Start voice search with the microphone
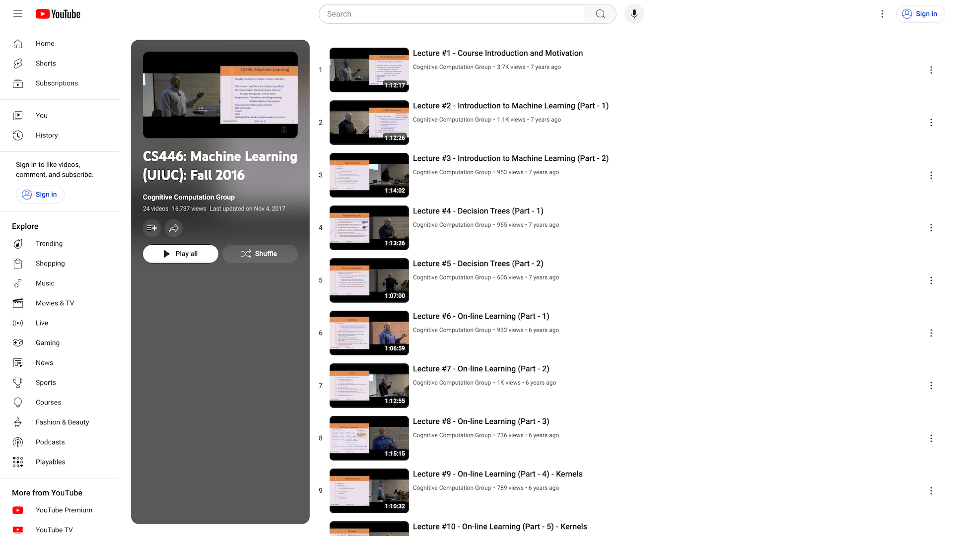953x536 pixels. pyautogui.click(x=634, y=14)
